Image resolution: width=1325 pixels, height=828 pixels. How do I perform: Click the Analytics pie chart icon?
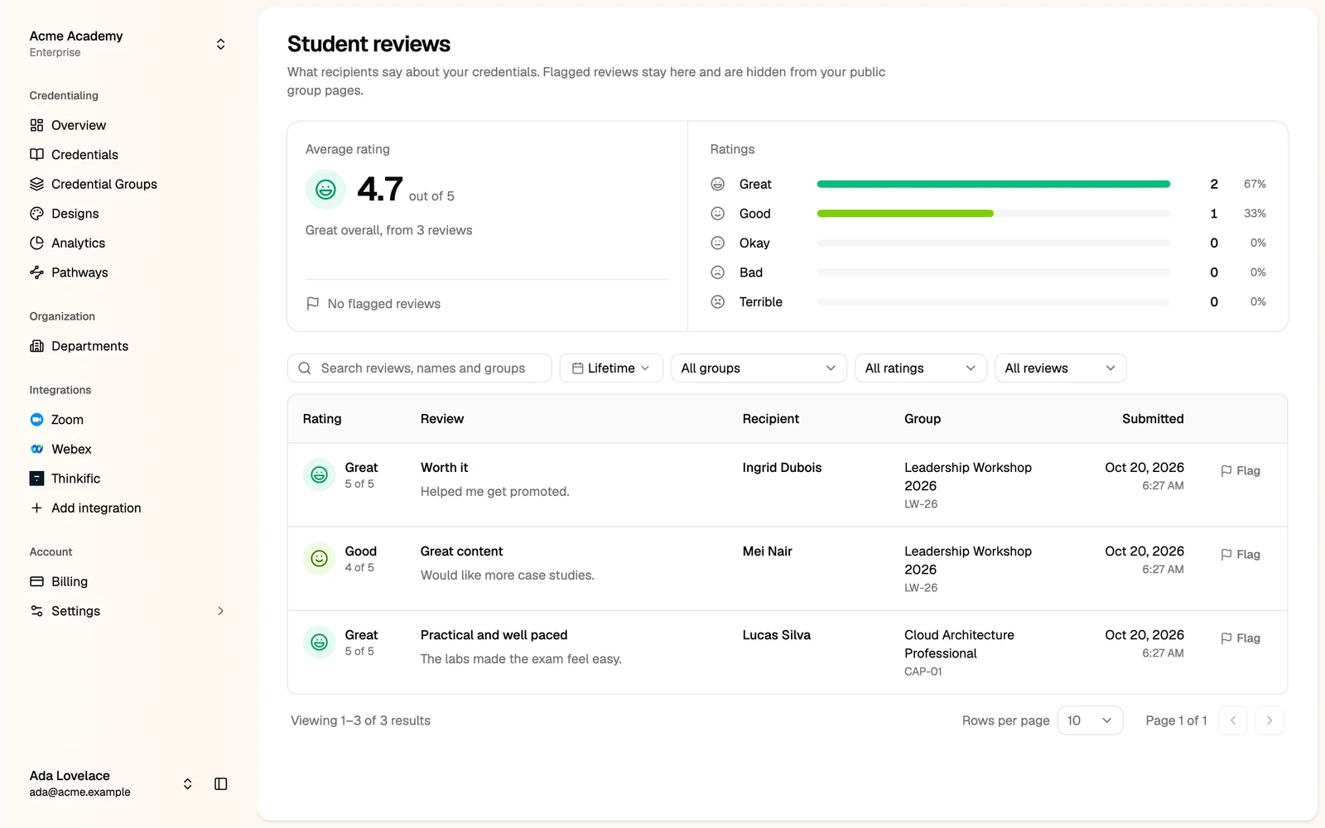[x=36, y=243]
